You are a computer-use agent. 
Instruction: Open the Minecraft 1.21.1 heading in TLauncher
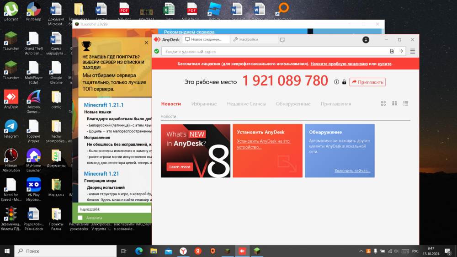104,105
